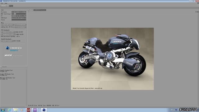Screen dimensions: 199x112
Task: Click the picture viewer zoom arrow icon
Action: [x=198, y=12]
